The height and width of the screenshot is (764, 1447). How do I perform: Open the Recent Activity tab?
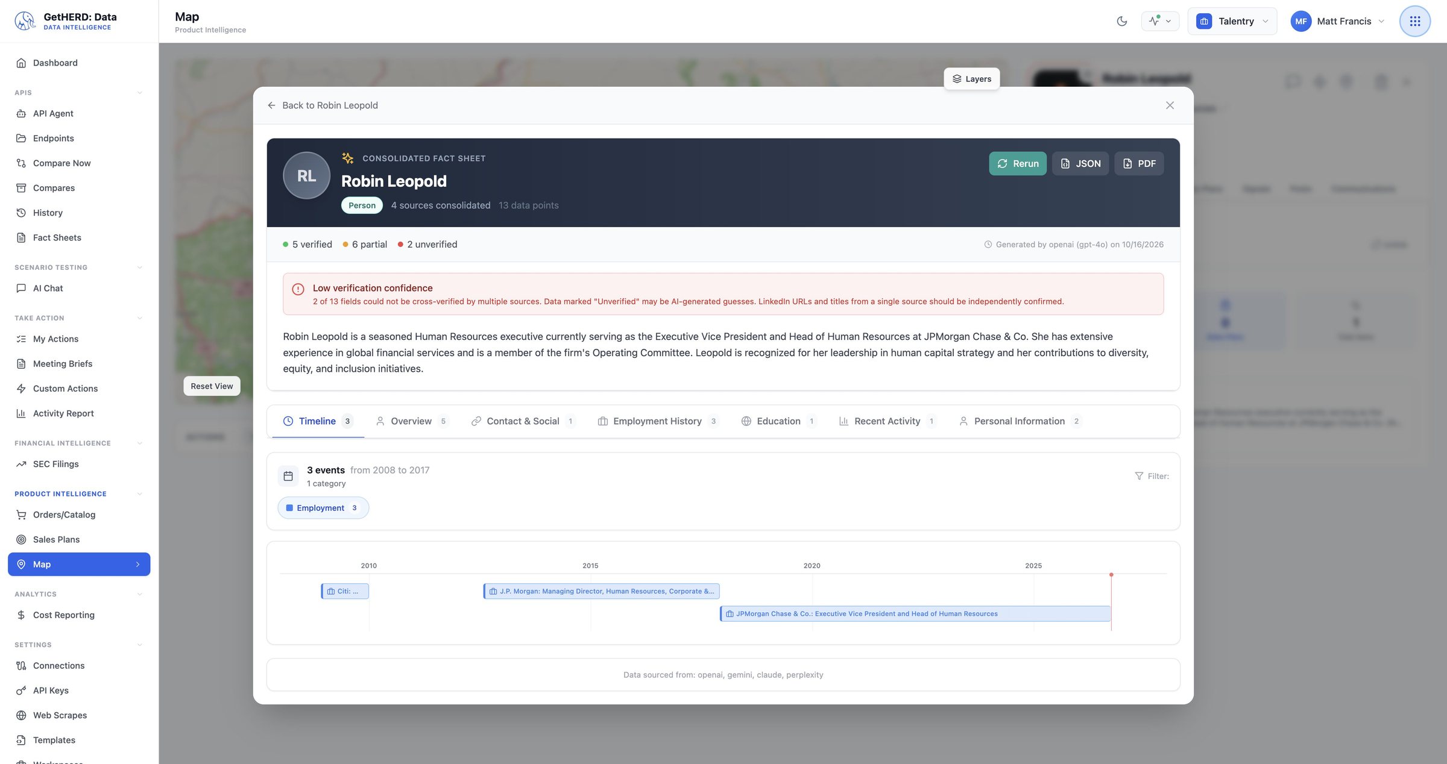click(887, 421)
